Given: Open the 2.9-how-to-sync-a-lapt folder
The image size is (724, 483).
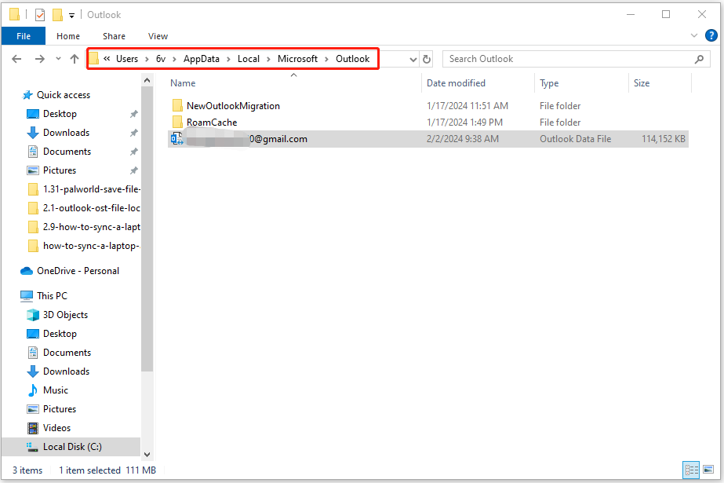Looking at the screenshot, I should coord(92,228).
